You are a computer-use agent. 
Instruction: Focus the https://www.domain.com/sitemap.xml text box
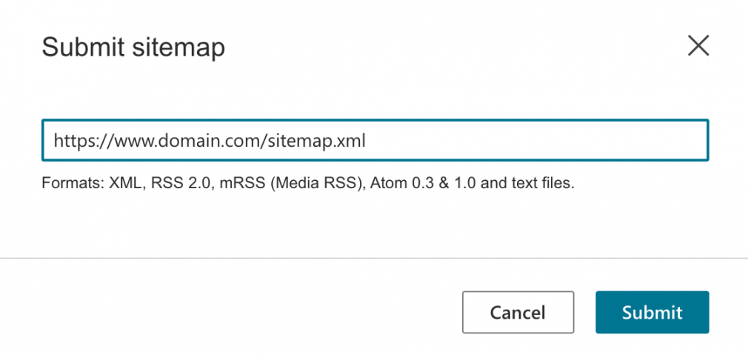375,140
